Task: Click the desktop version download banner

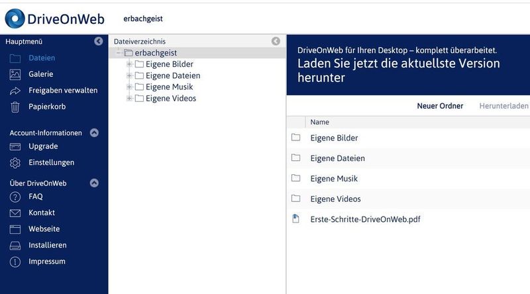Action: [x=408, y=64]
